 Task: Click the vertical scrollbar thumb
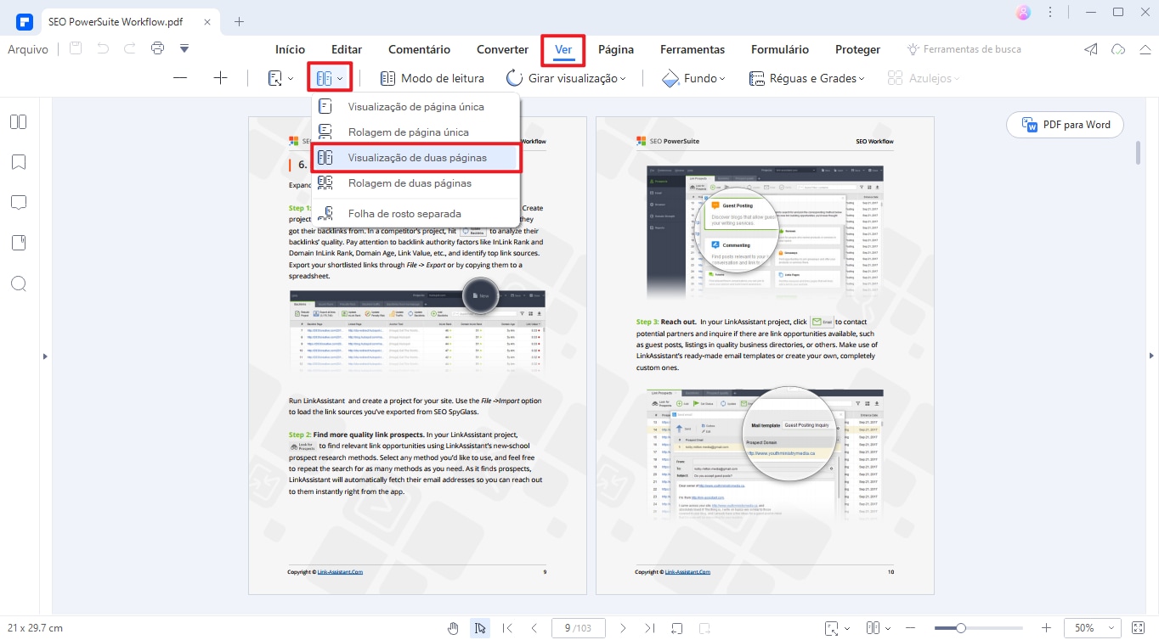[1138, 153]
